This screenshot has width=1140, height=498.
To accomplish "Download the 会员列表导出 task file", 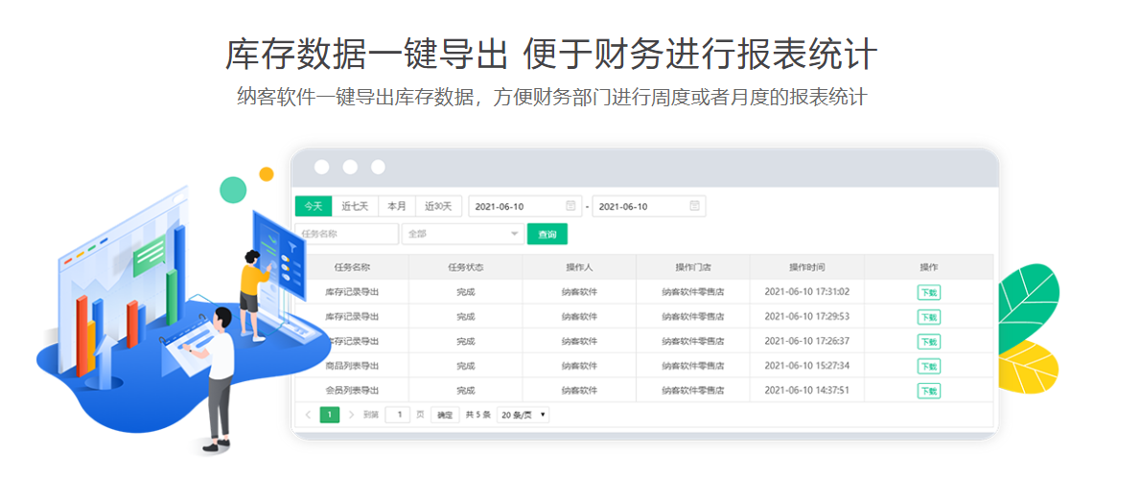I will point(928,391).
